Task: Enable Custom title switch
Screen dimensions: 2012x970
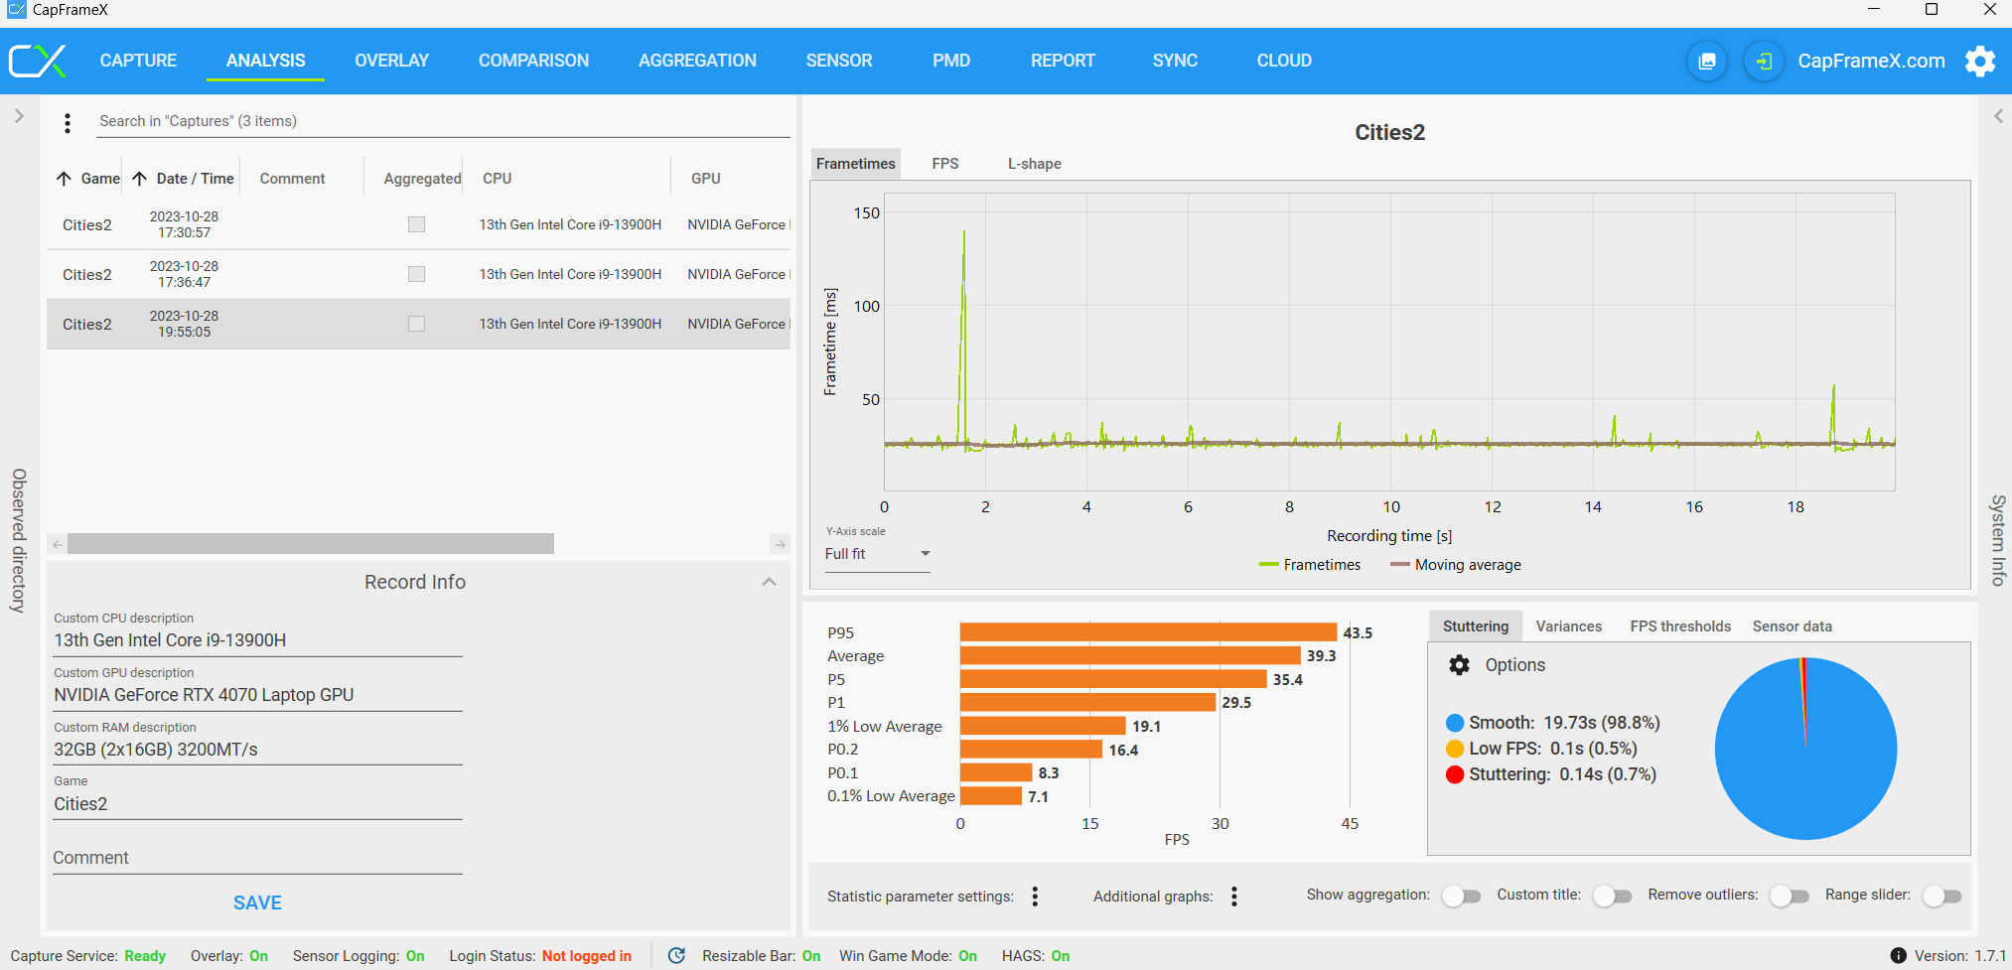Action: coord(1612,896)
